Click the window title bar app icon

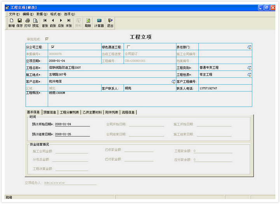(x=7, y=7)
